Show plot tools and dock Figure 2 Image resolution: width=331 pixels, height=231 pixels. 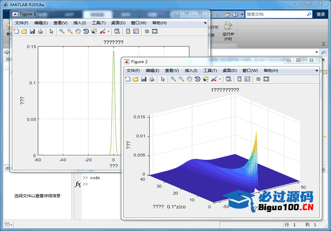pos(266,79)
